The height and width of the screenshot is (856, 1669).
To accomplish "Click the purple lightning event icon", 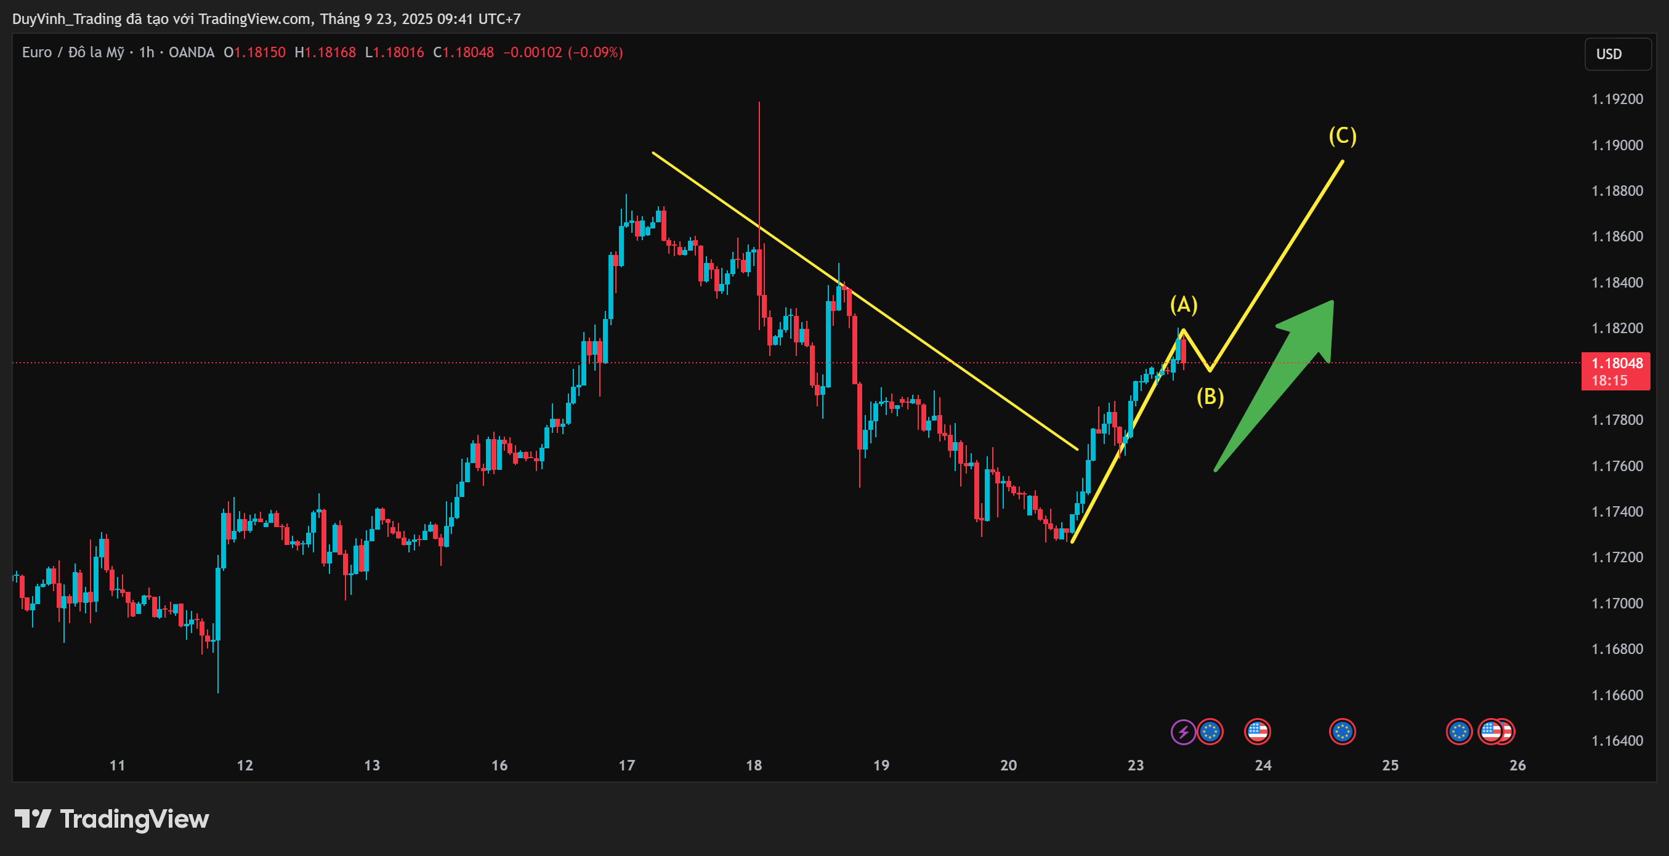I will pos(1183,732).
